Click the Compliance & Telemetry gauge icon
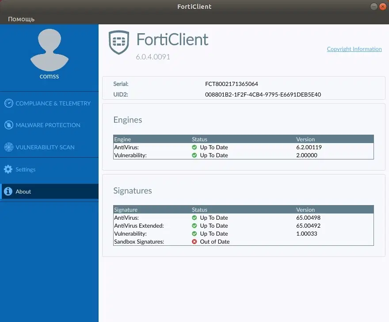 (9, 103)
